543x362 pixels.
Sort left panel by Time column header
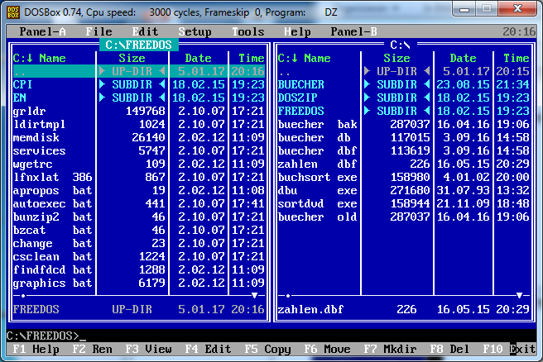point(252,58)
